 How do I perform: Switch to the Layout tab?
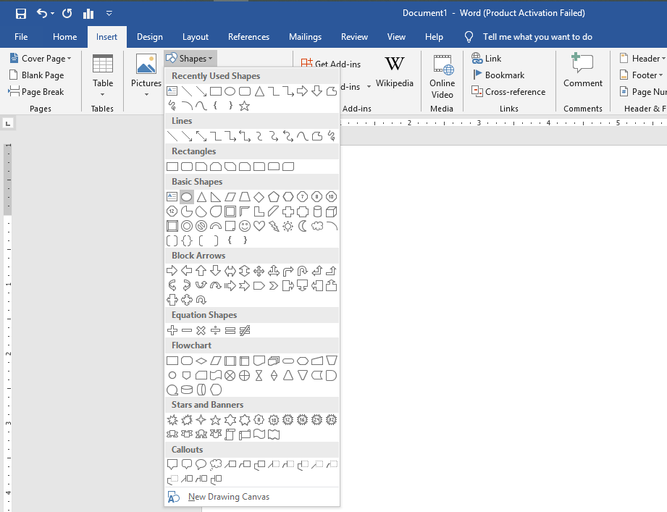pyautogui.click(x=196, y=37)
